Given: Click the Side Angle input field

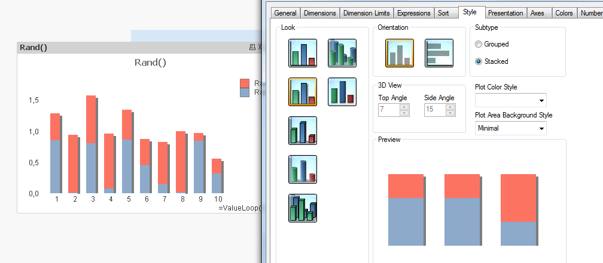Looking at the screenshot, I should click(x=435, y=110).
